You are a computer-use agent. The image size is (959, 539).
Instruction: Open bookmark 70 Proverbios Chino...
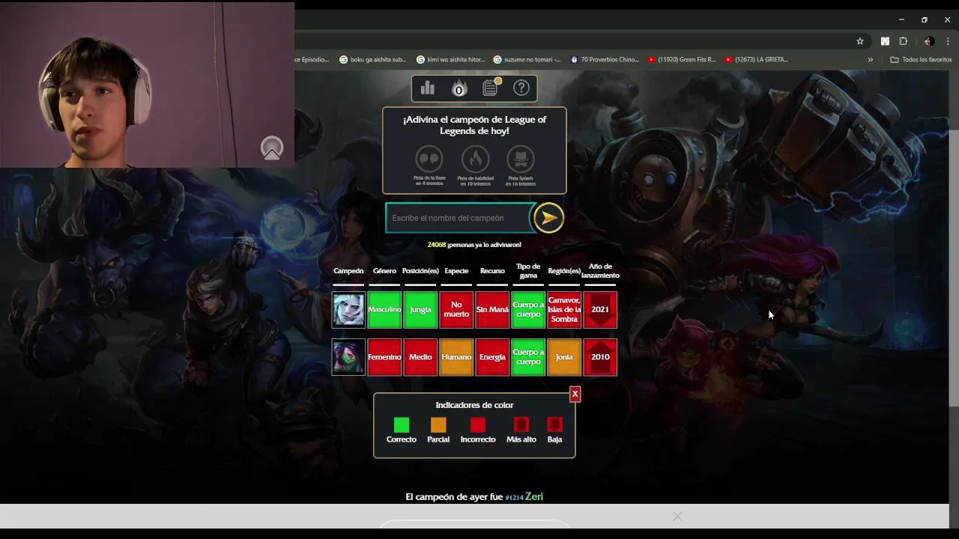(605, 60)
